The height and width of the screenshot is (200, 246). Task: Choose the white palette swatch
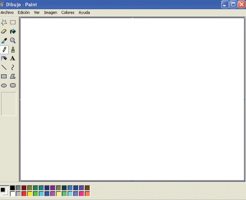point(12,194)
